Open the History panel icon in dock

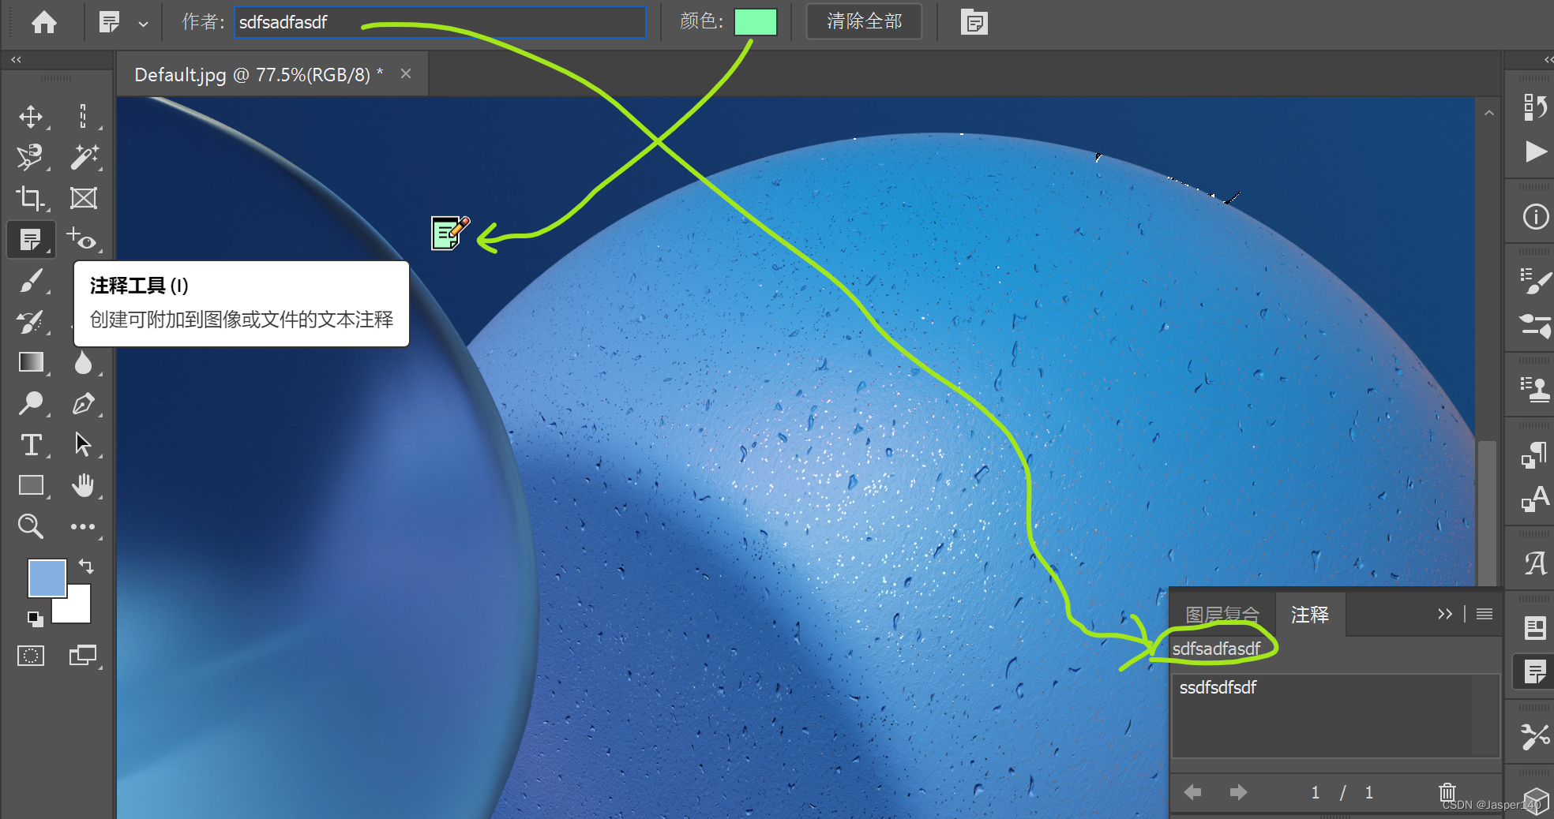click(1535, 107)
